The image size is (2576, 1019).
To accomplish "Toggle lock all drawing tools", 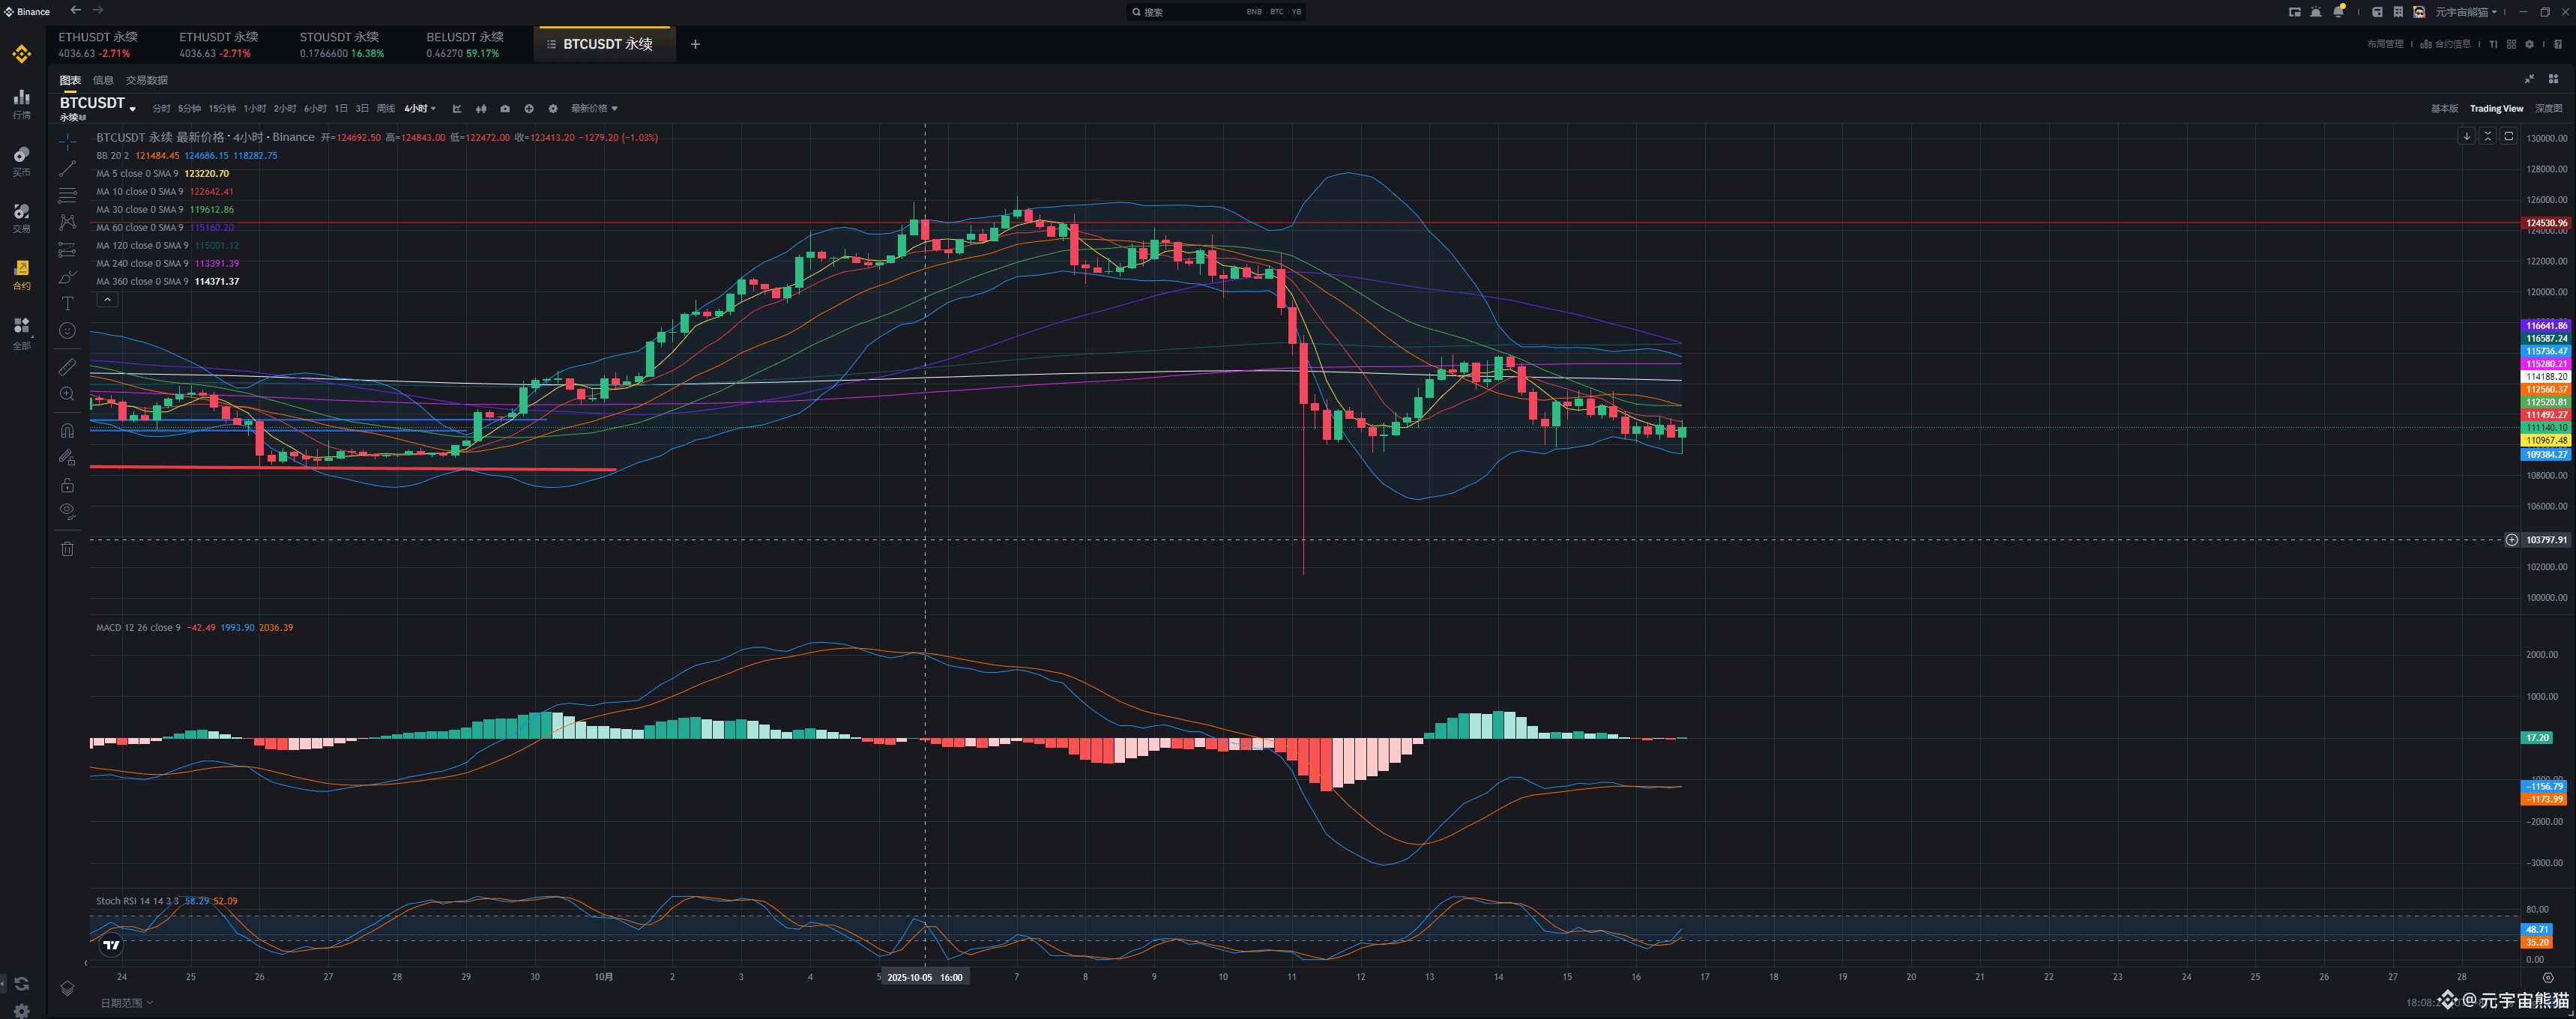I will click(x=67, y=485).
